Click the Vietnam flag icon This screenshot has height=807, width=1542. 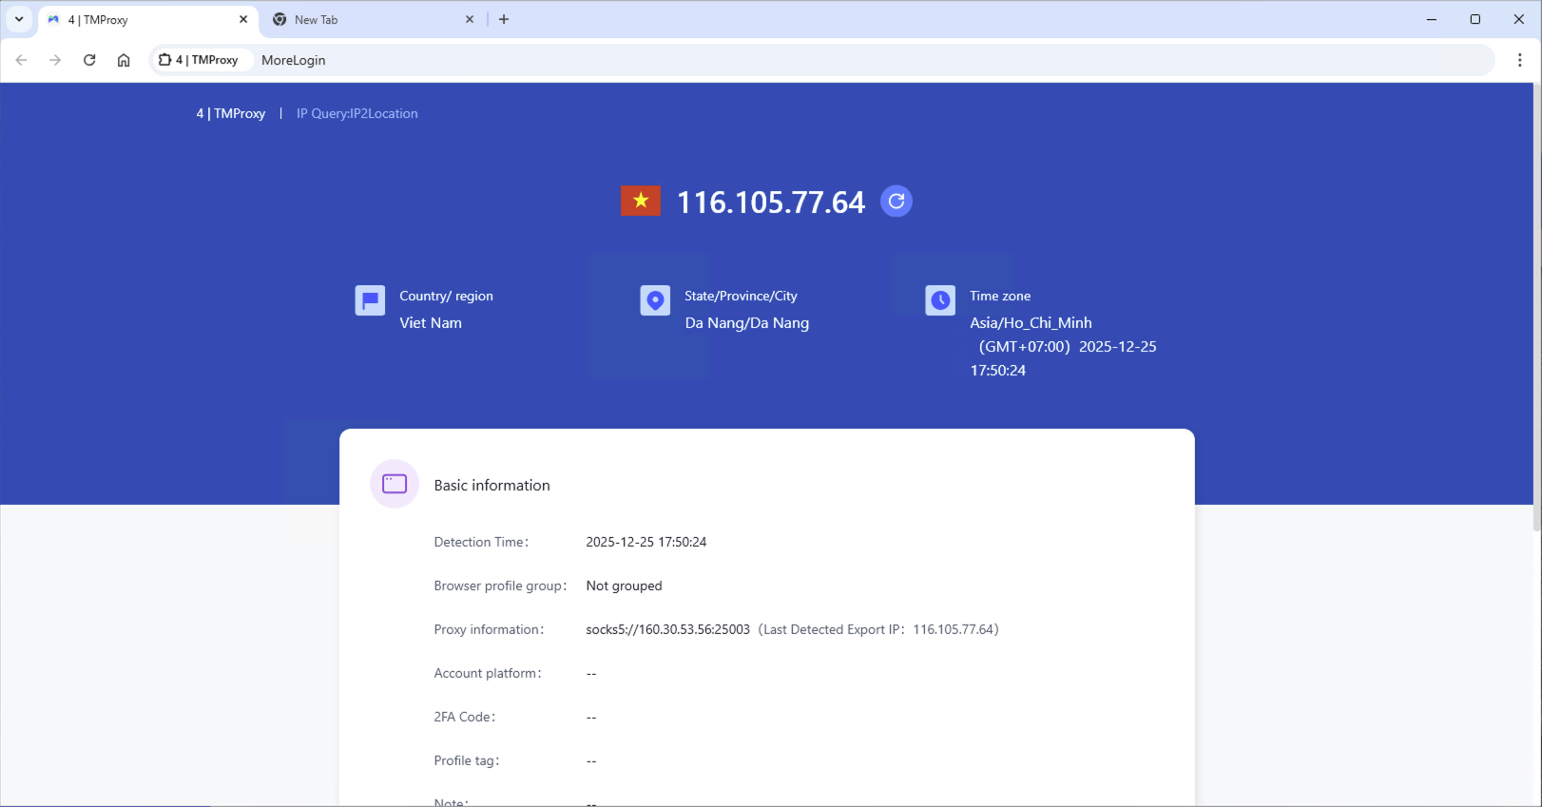click(641, 201)
